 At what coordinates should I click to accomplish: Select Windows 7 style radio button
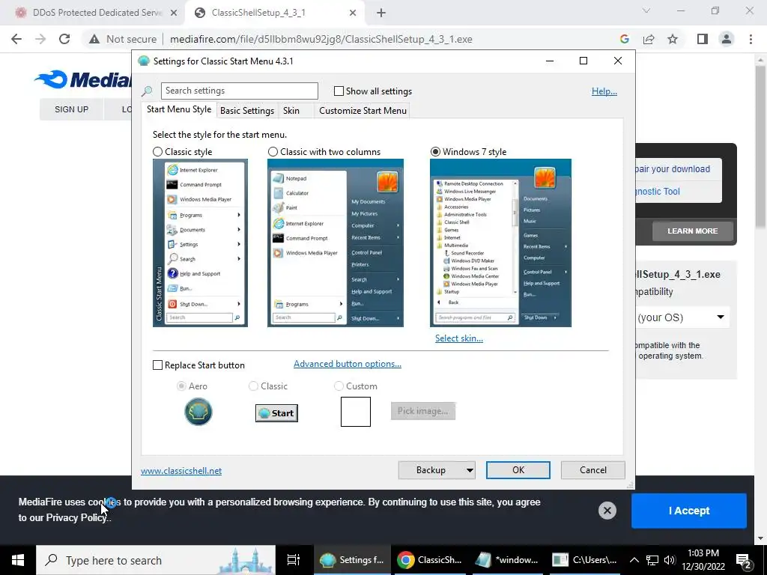pos(435,151)
